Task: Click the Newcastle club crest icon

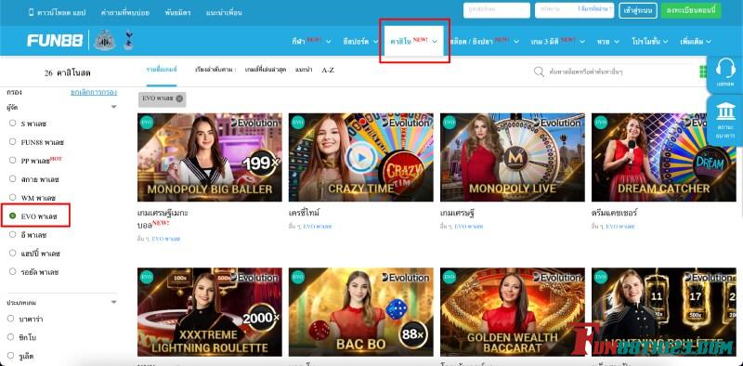Action: pyautogui.click(x=105, y=40)
